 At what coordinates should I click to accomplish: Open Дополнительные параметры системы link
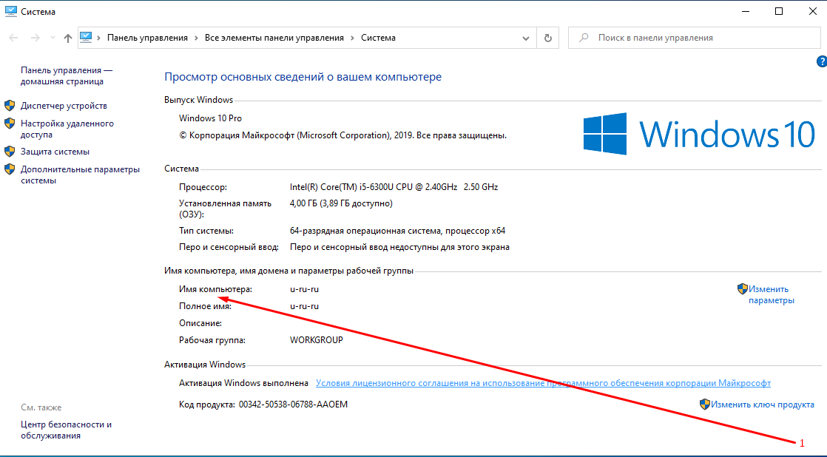(80, 175)
